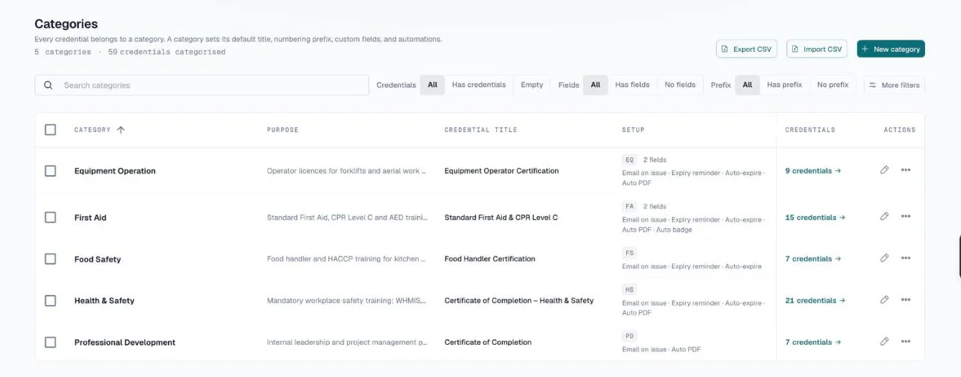This screenshot has height=377, width=961.
Task: Click the HS prefix badge
Action: [x=629, y=289]
